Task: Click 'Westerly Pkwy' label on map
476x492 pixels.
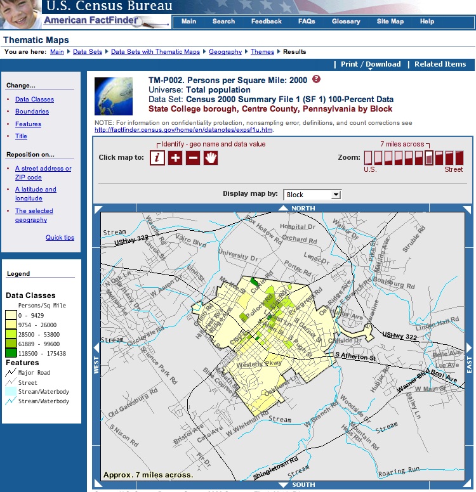Action: pyautogui.click(x=259, y=364)
